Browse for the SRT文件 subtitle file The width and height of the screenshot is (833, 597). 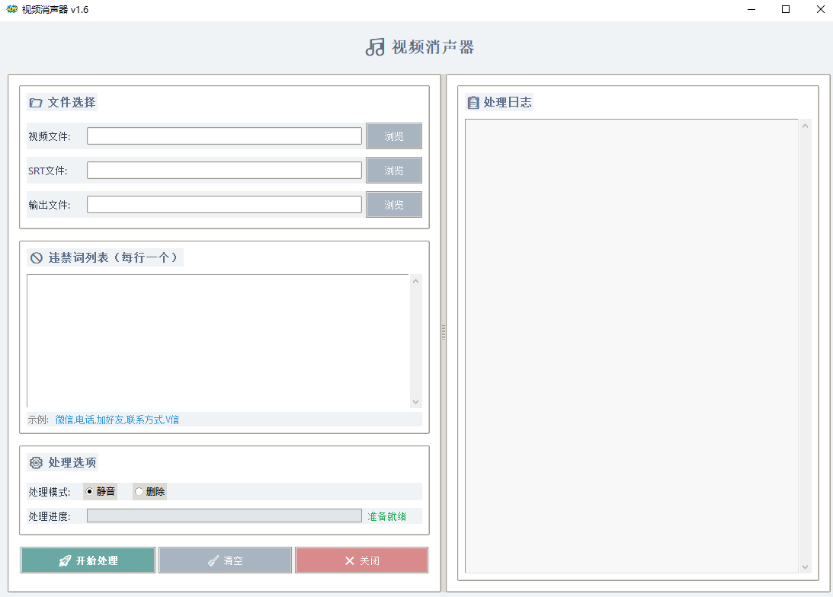coord(393,171)
